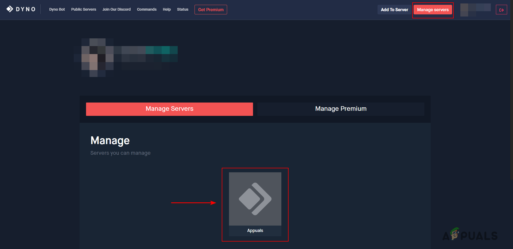
Task: Go to Public Servers page
Action: coord(84,9)
